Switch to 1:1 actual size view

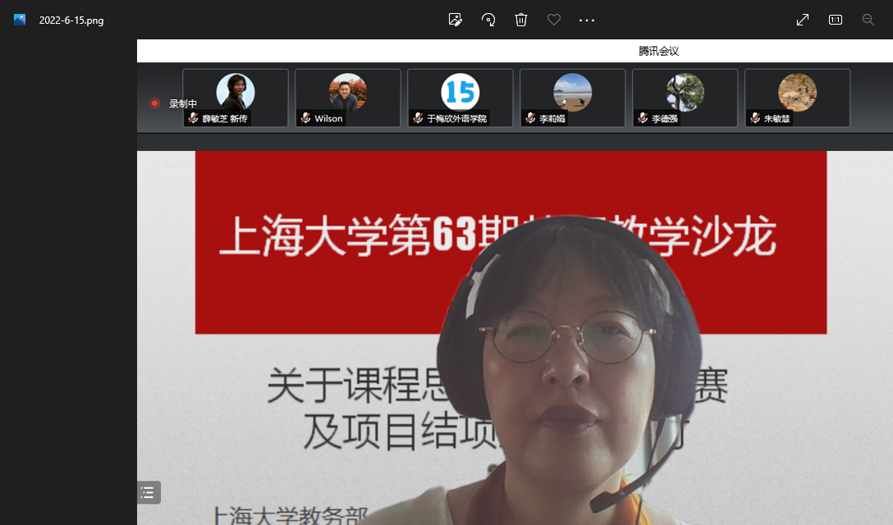pos(836,20)
